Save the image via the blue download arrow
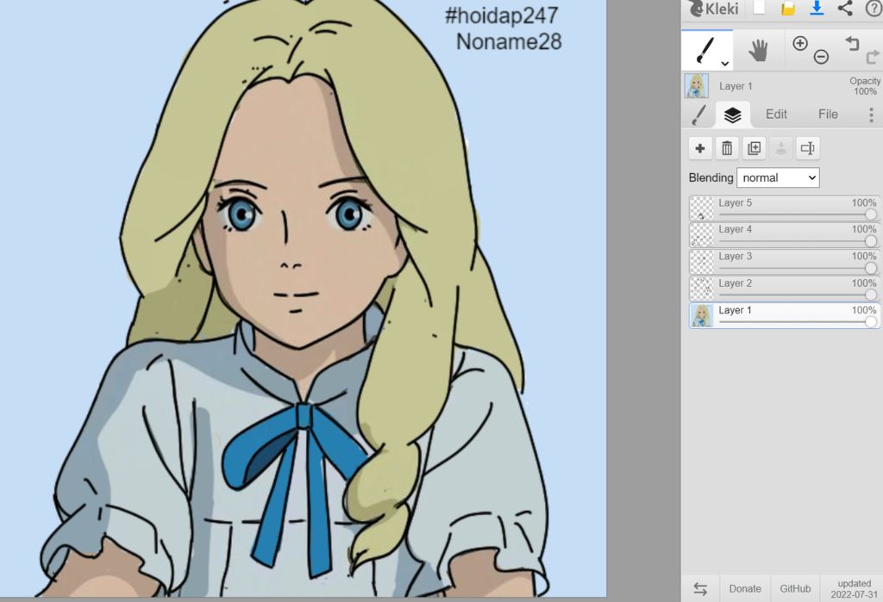The width and height of the screenshot is (883, 602). (817, 7)
